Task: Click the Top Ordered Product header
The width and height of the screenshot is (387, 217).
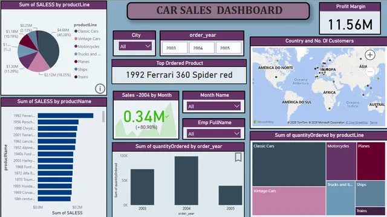Action: point(180,63)
